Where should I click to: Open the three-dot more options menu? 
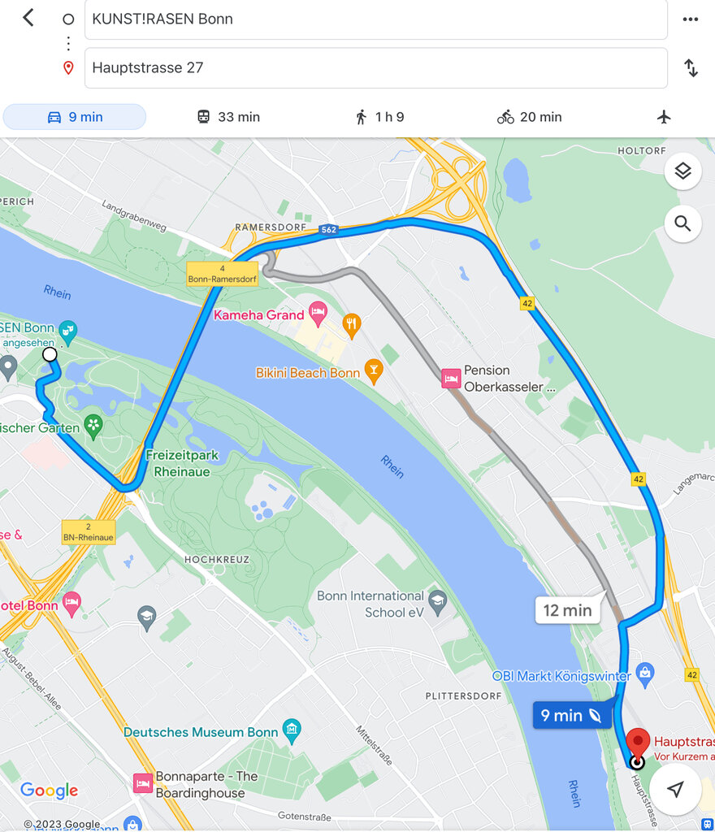(x=690, y=19)
